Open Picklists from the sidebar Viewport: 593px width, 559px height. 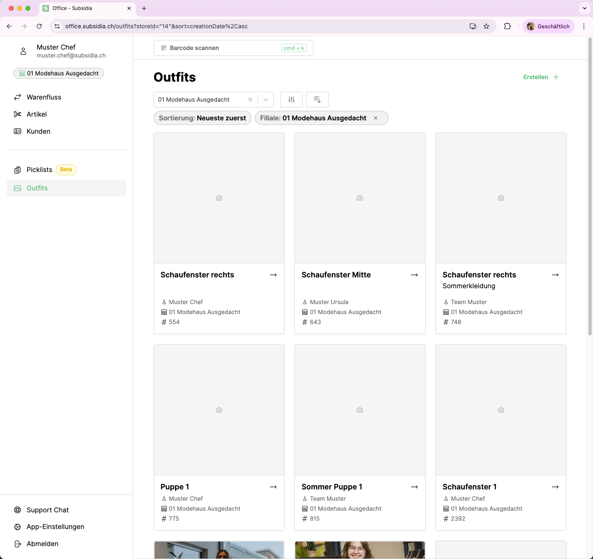[x=39, y=170]
